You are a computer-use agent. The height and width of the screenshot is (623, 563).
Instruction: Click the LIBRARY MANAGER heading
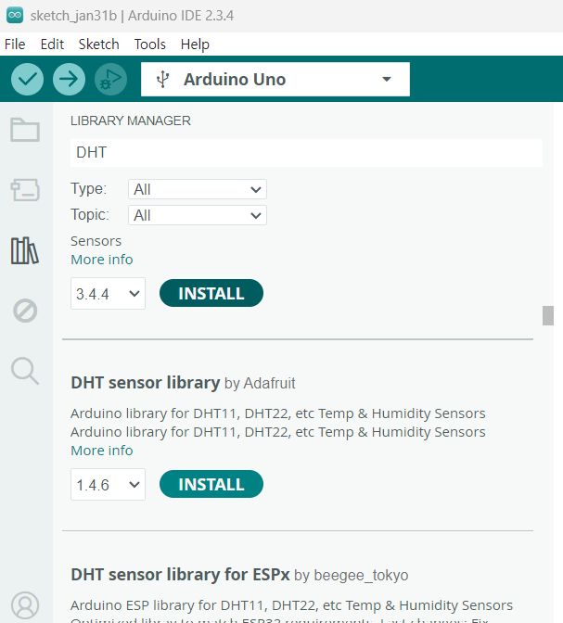[x=131, y=121]
